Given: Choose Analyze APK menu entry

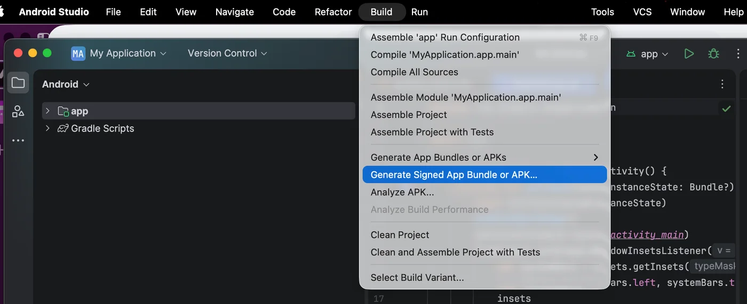Looking at the screenshot, I should pyautogui.click(x=484, y=192).
